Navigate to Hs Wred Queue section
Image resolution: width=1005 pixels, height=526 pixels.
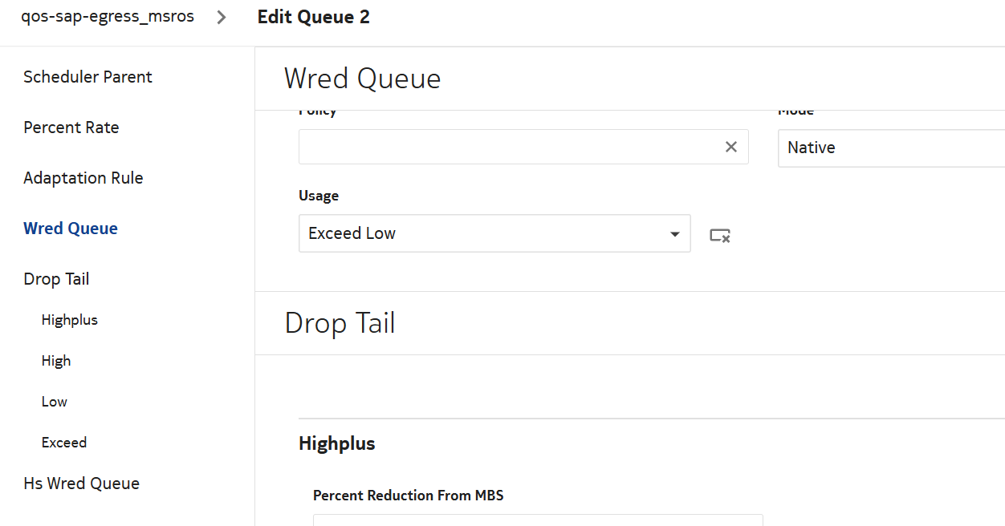click(82, 484)
